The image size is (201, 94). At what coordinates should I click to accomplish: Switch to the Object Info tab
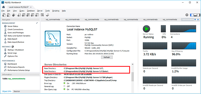(7, 91)
